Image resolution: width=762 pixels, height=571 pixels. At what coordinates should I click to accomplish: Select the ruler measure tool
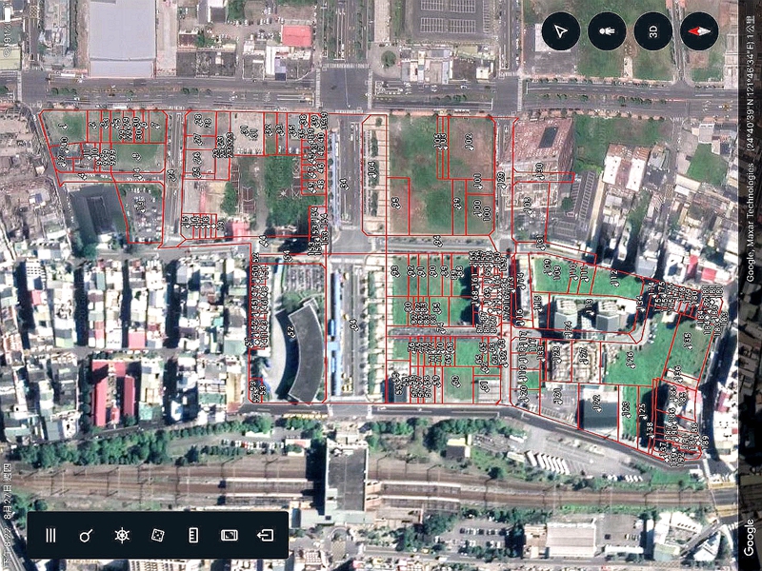point(193,536)
